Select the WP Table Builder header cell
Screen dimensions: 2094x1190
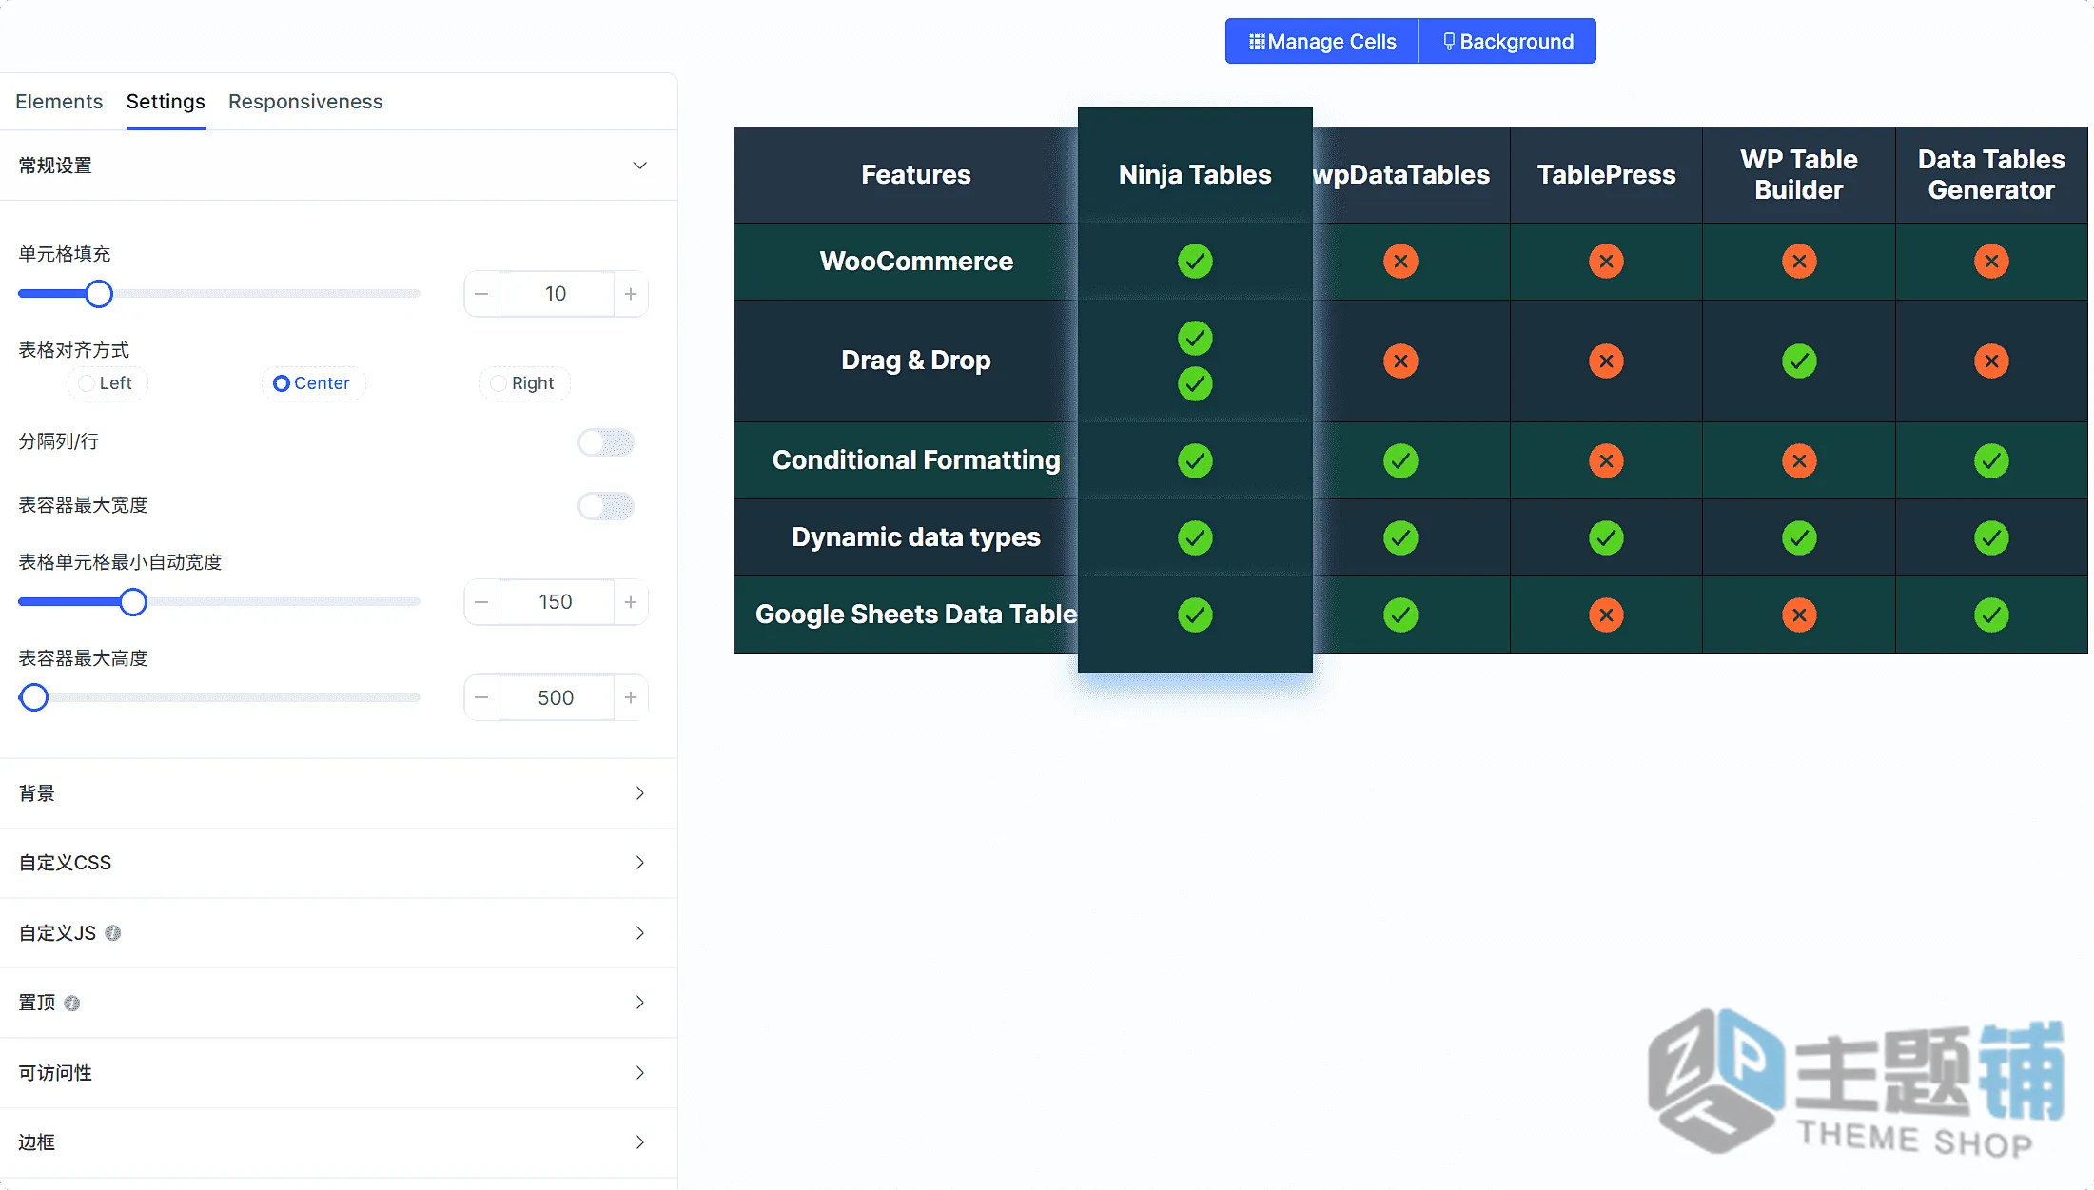(1799, 175)
